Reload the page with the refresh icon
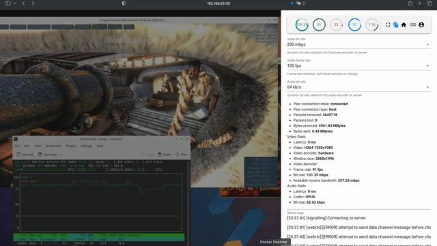 tap(304, 3)
